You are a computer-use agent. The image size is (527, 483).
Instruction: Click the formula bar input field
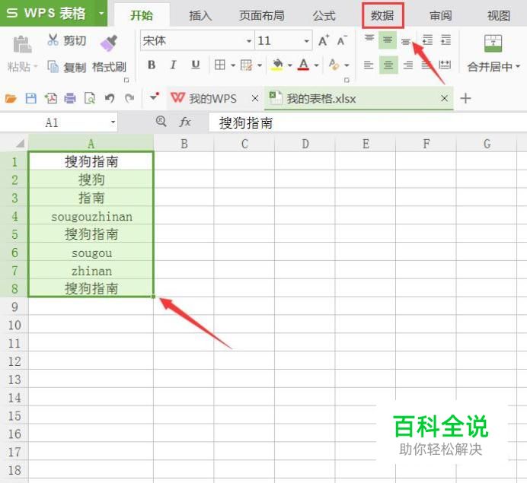(x=368, y=122)
